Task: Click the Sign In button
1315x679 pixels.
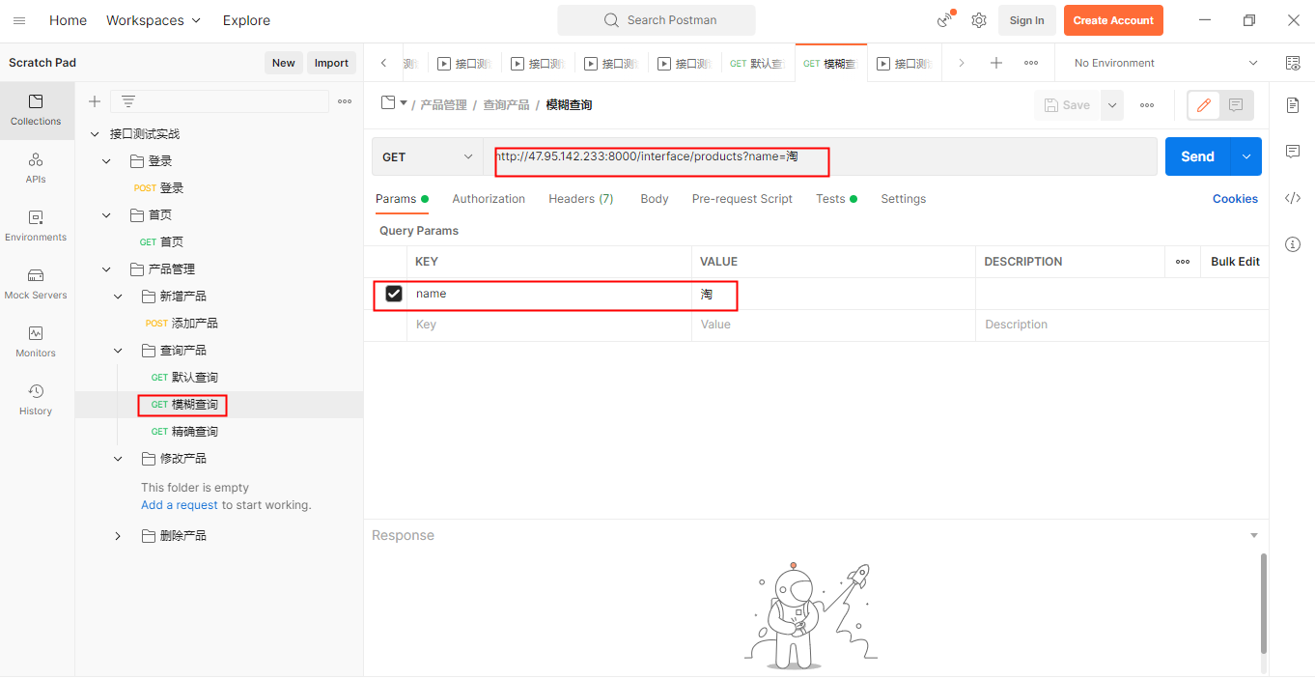Action: 1026,20
